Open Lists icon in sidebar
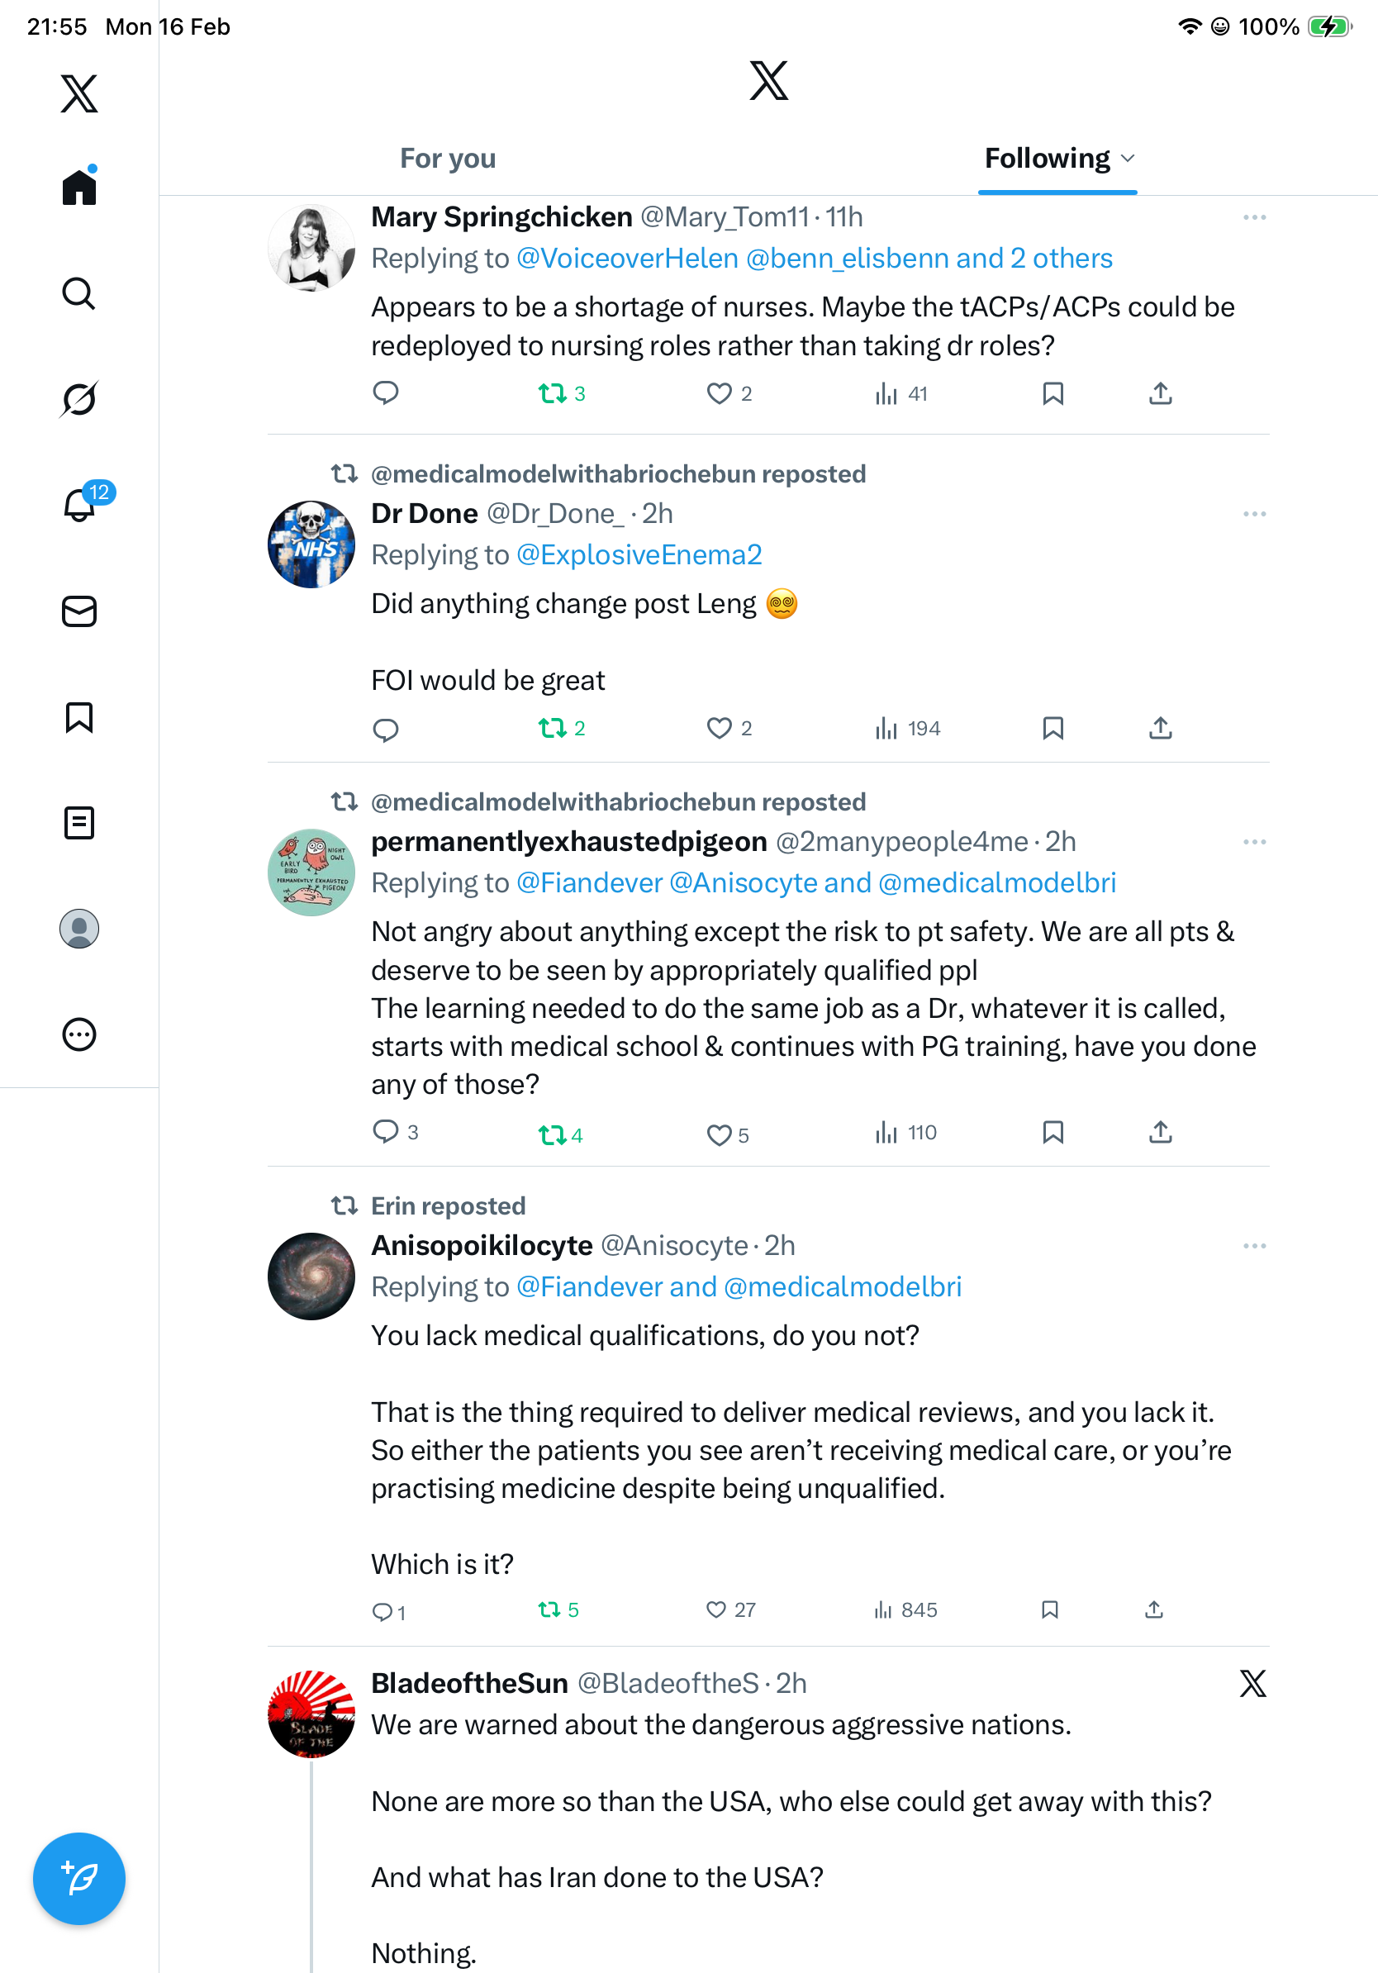 click(79, 822)
